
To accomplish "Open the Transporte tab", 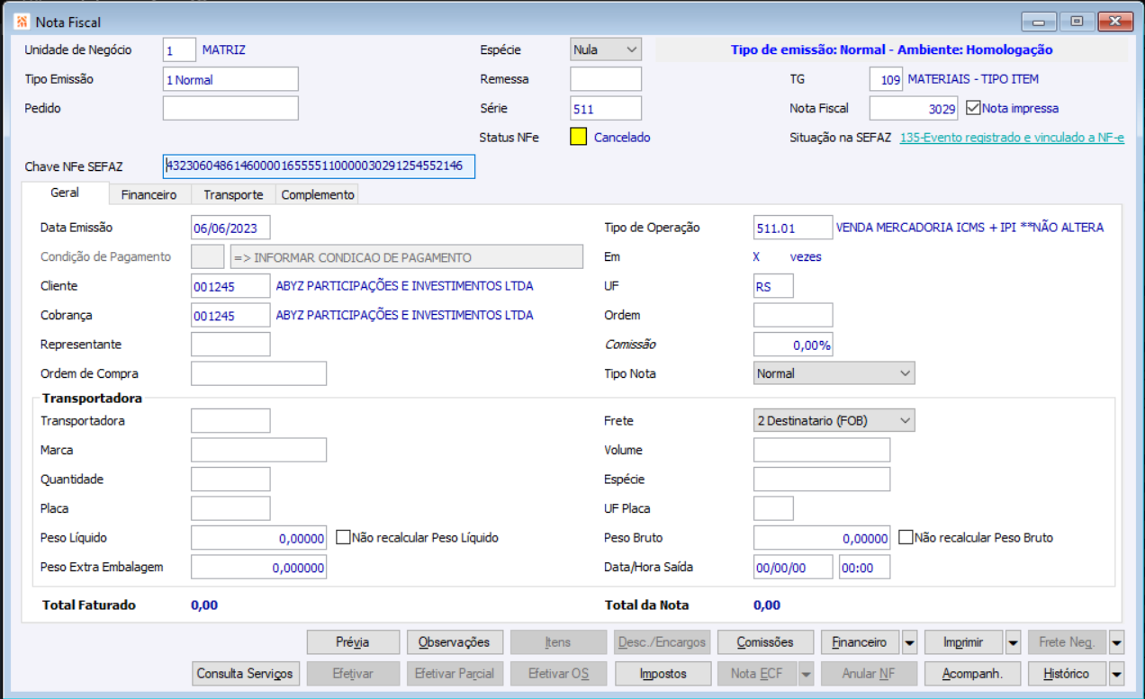I will [233, 194].
